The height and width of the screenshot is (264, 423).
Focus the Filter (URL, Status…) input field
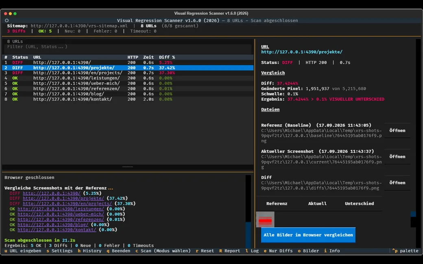click(x=128, y=47)
